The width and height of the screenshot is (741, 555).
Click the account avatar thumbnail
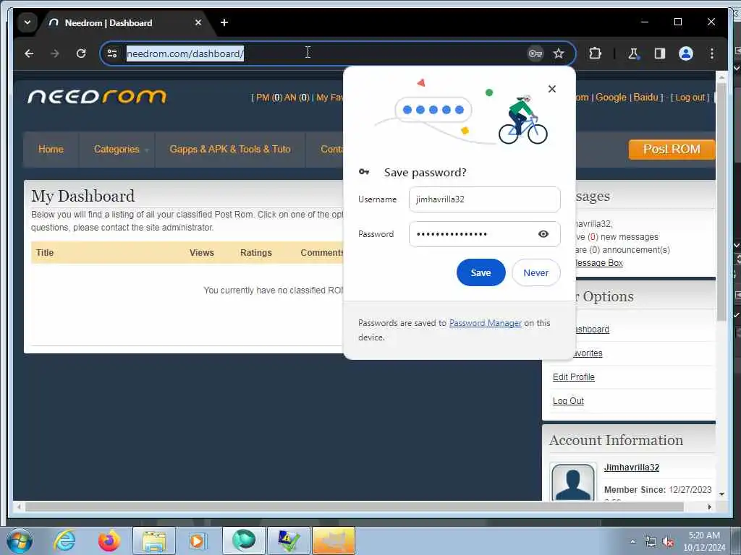click(x=573, y=482)
